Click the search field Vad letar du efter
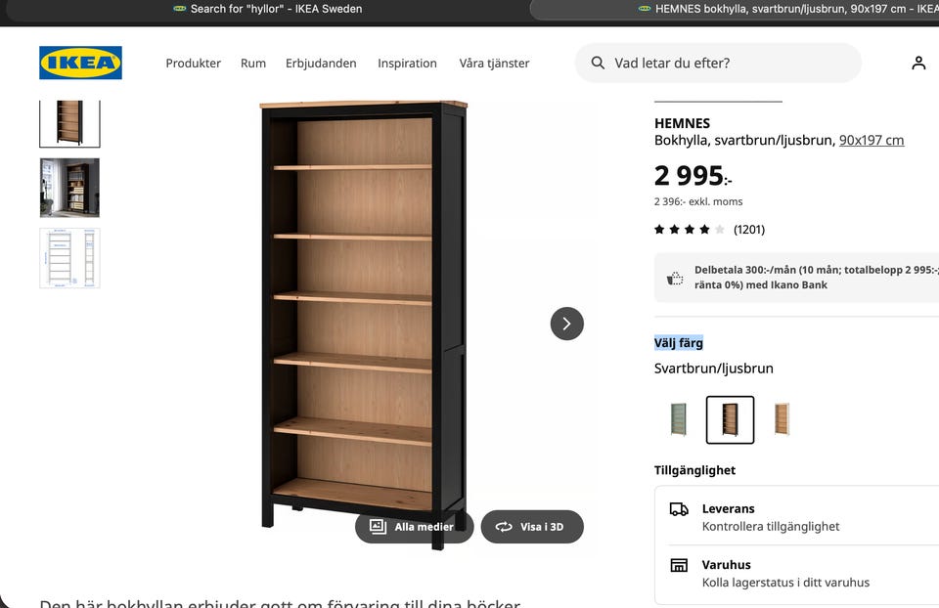The height and width of the screenshot is (608, 939). pos(718,63)
